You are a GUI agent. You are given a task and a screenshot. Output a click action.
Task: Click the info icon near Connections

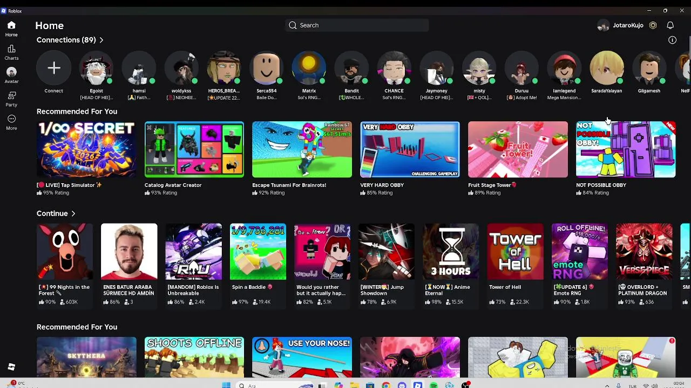(672, 40)
